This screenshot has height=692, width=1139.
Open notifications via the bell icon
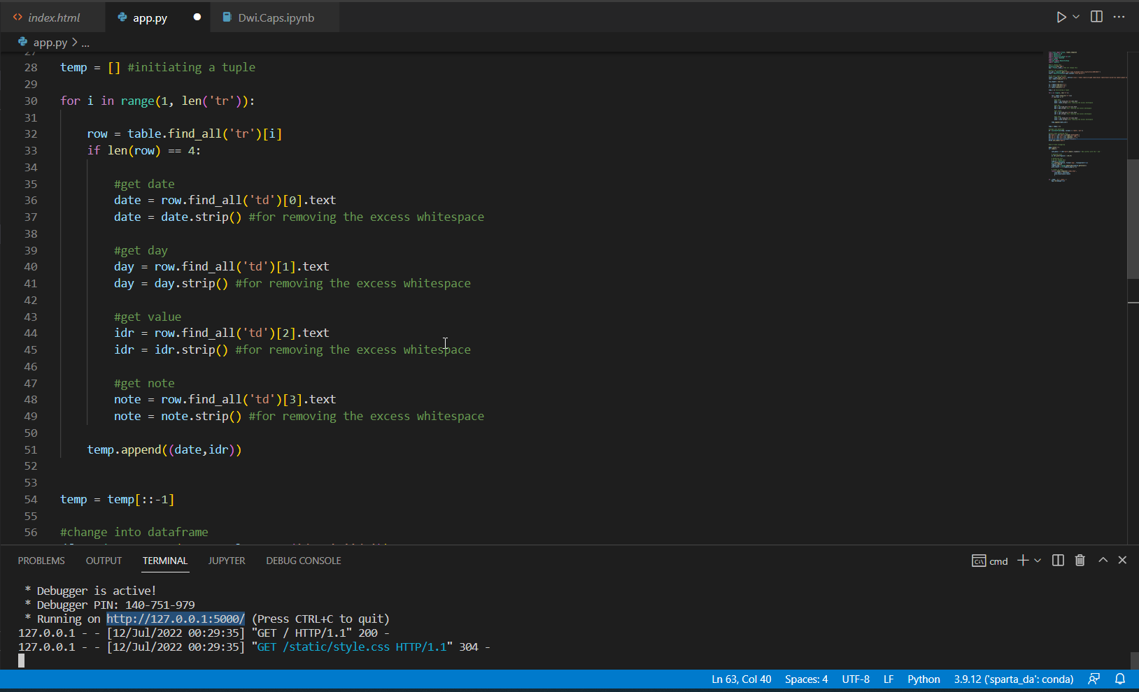(x=1119, y=679)
